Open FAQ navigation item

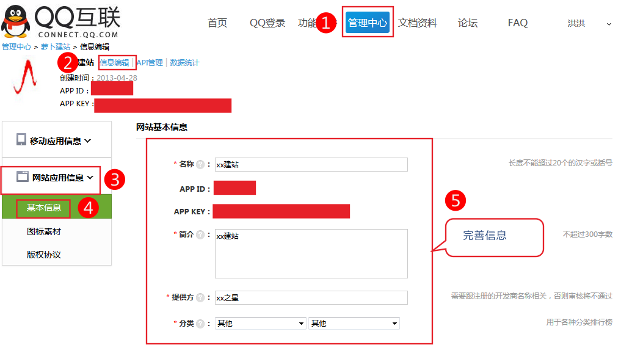click(518, 23)
